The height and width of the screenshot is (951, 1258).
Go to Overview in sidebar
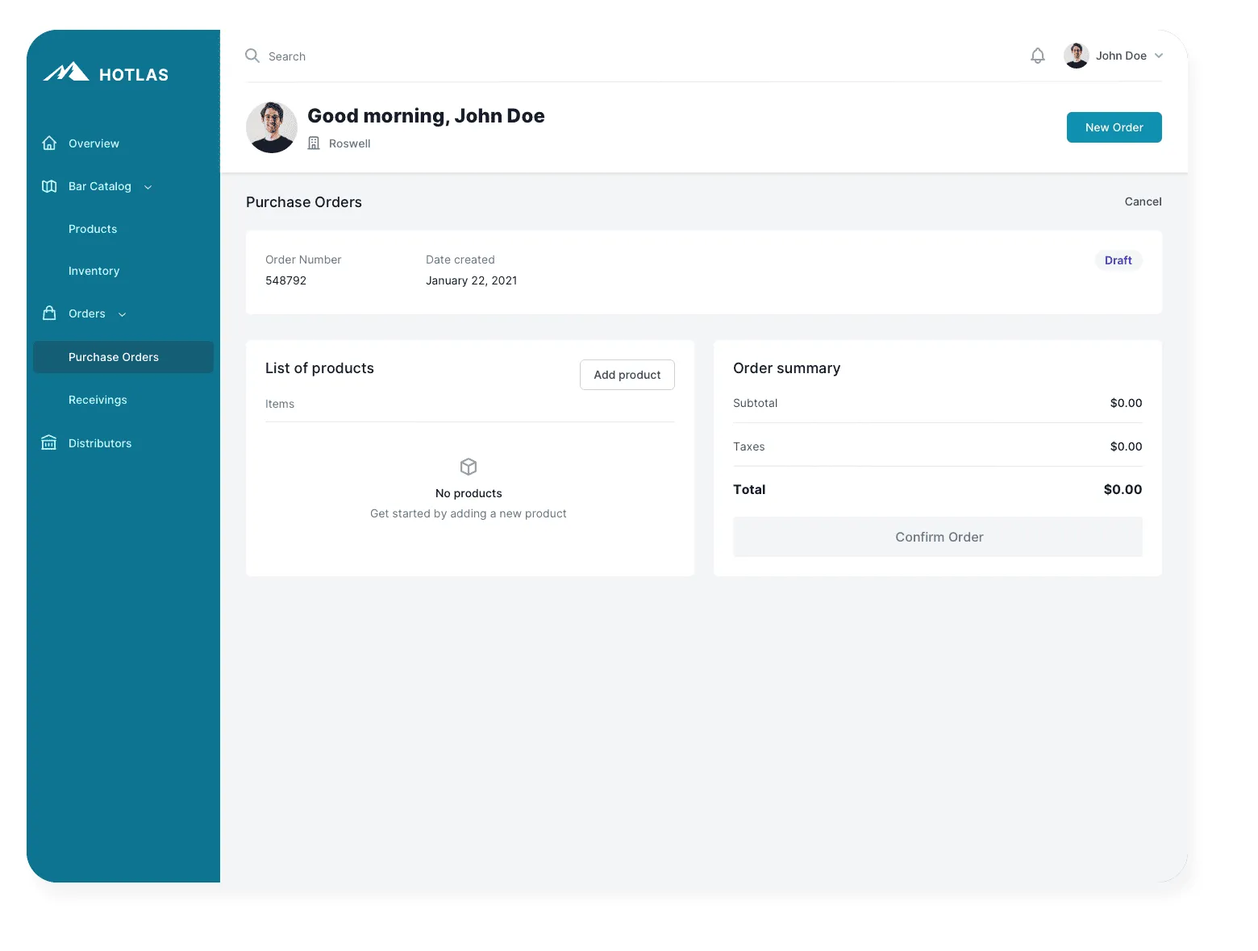[94, 143]
